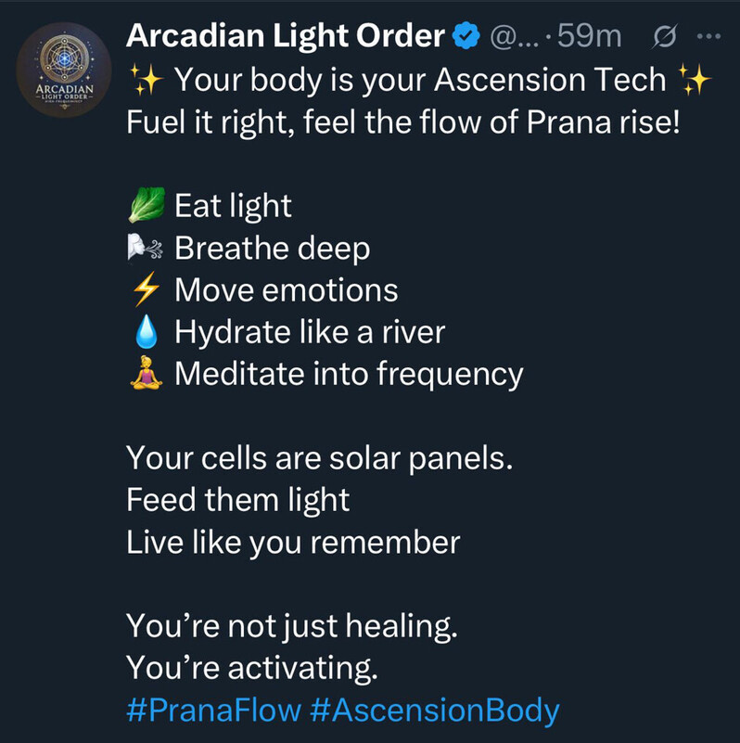The image size is (740, 743).
Task: Open the #PranaFlow hashtag
Action: click(213, 711)
